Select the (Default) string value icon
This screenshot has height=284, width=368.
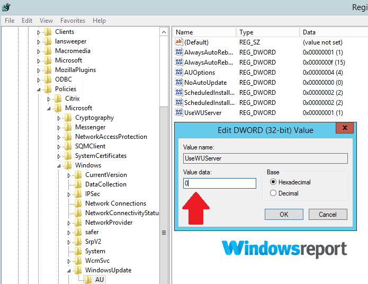click(178, 42)
